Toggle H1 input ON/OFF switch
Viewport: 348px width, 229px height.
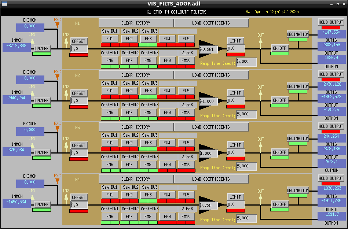(42, 49)
